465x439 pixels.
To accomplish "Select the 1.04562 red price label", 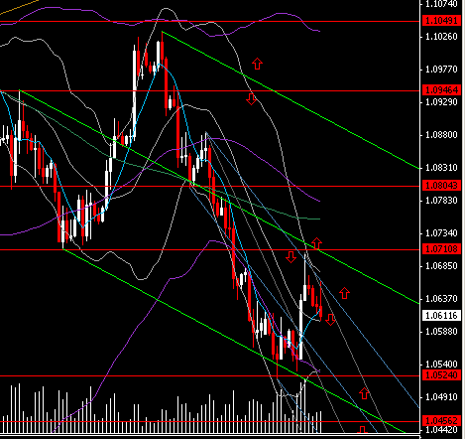I will coord(441,421).
